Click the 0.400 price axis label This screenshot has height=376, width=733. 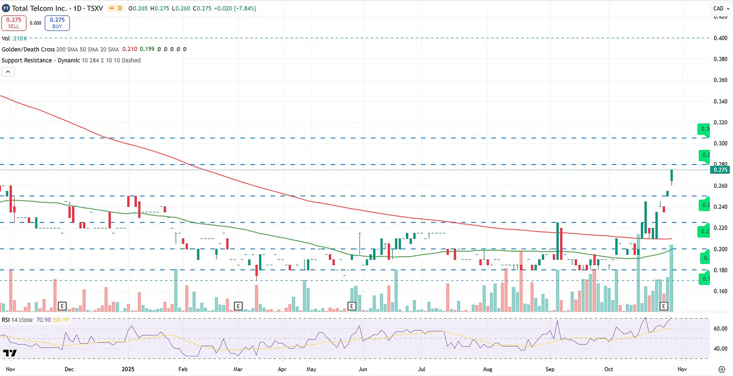tap(720, 38)
